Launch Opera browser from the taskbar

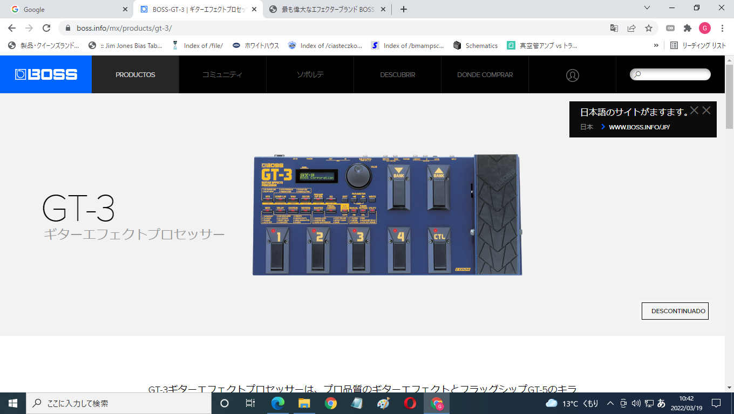[x=410, y=403]
